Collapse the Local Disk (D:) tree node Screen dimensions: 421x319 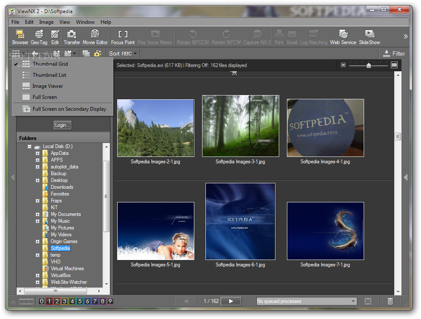pyautogui.click(x=29, y=146)
